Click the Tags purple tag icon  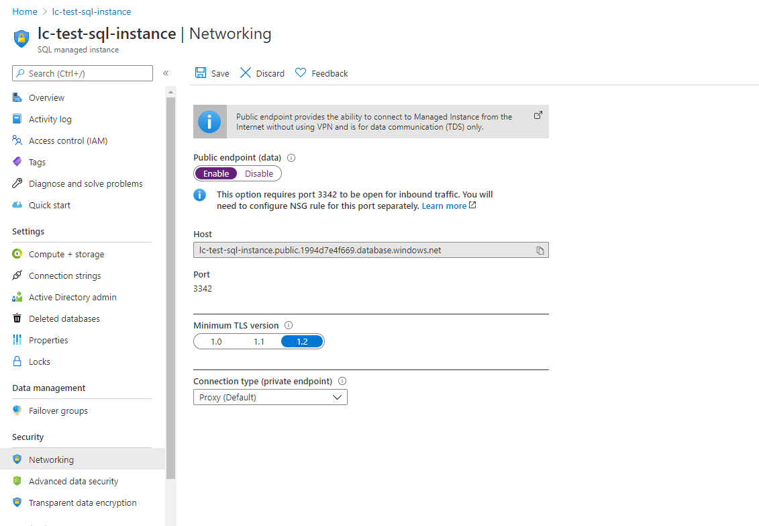(x=17, y=162)
